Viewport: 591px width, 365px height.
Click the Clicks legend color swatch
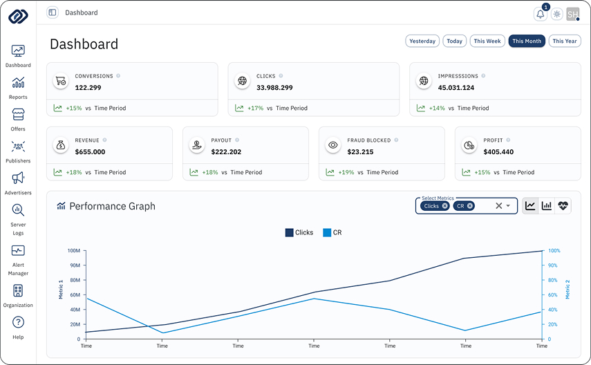point(289,233)
